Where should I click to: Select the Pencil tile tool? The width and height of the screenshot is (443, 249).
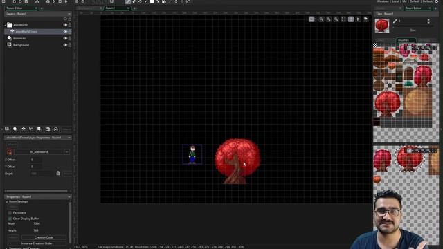click(127, 1)
